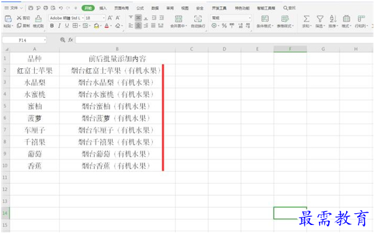Open the 数据 ribbon tab
Screen dimensions: 374x238
155,8
